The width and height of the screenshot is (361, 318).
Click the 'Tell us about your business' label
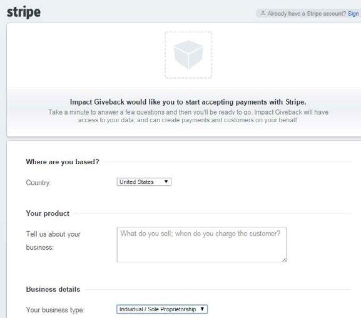53,240
